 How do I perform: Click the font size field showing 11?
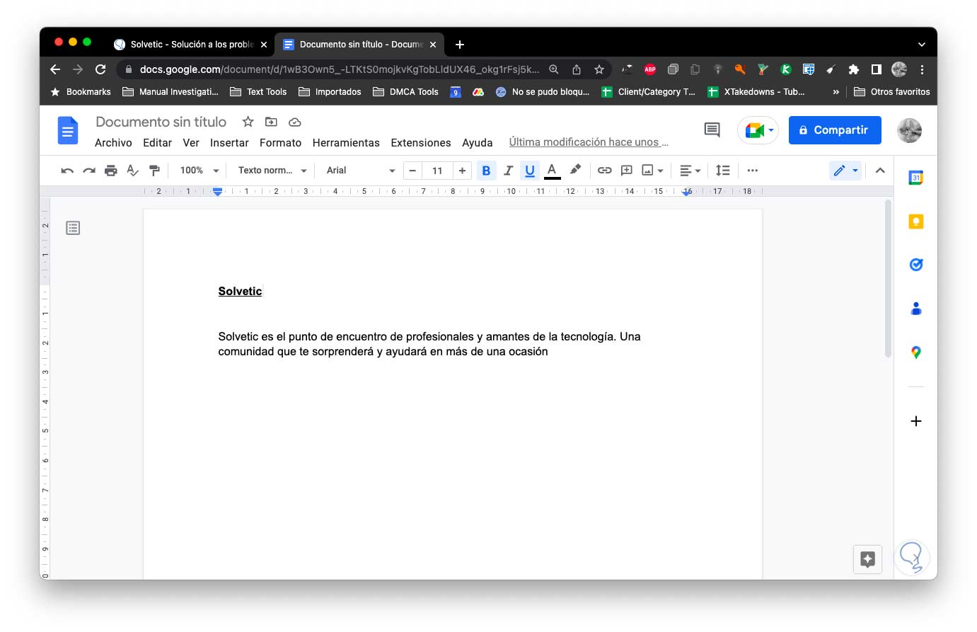point(437,171)
